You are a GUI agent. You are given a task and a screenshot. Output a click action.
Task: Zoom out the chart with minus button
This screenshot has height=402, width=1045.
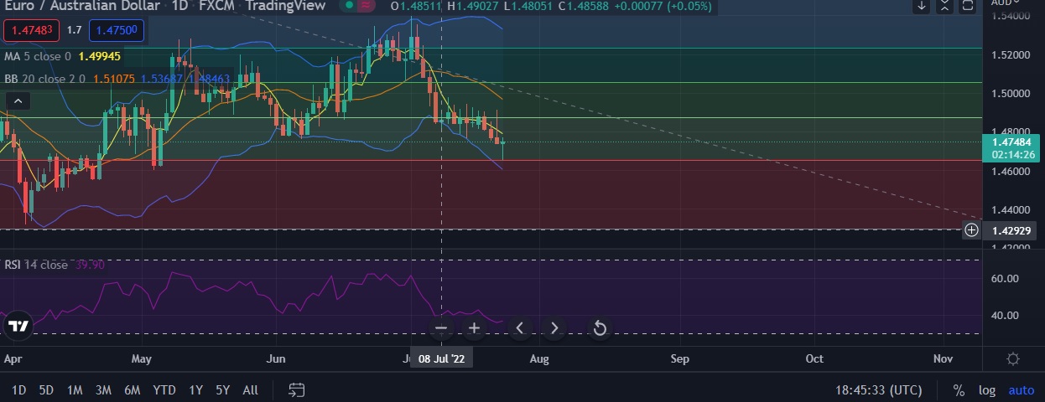click(x=442, y=327)
